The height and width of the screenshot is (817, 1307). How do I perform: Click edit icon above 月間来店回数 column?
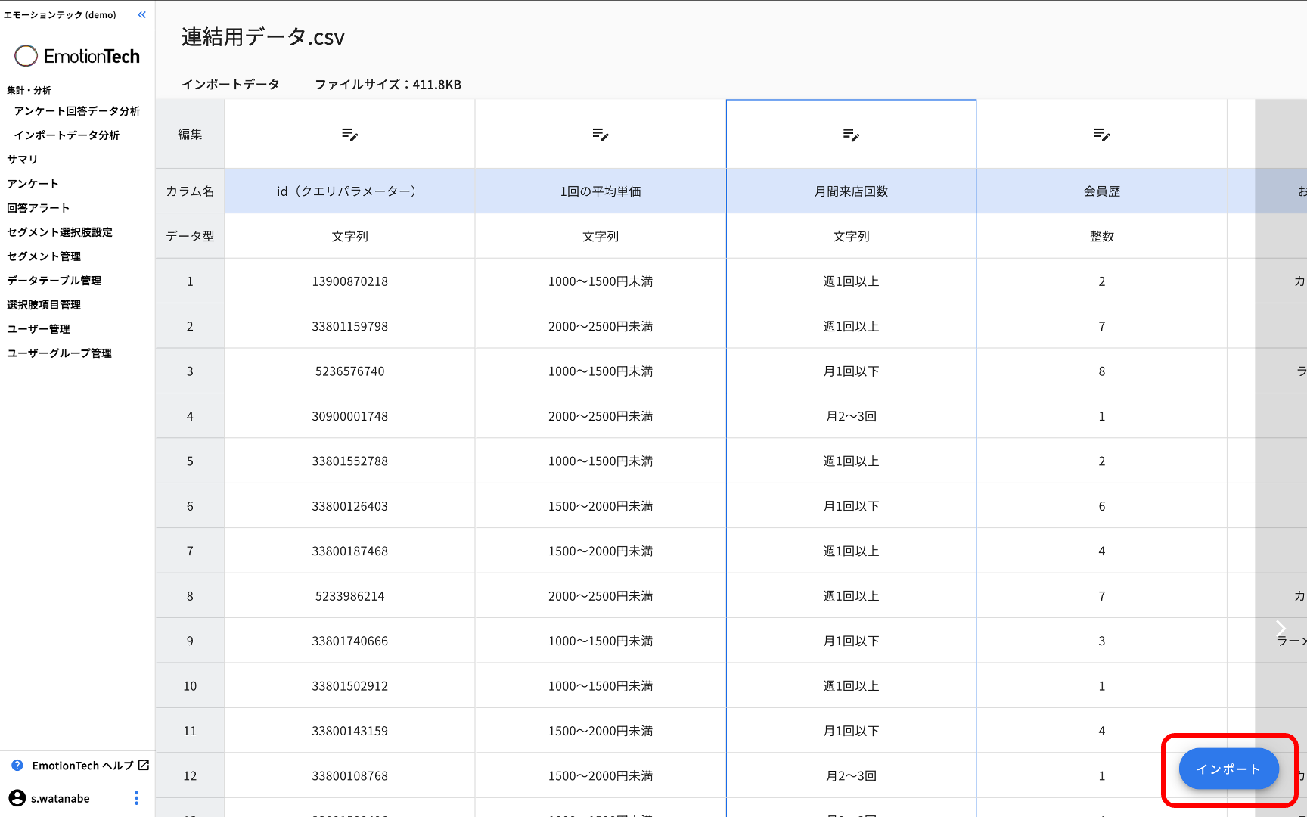click(851, 135)
